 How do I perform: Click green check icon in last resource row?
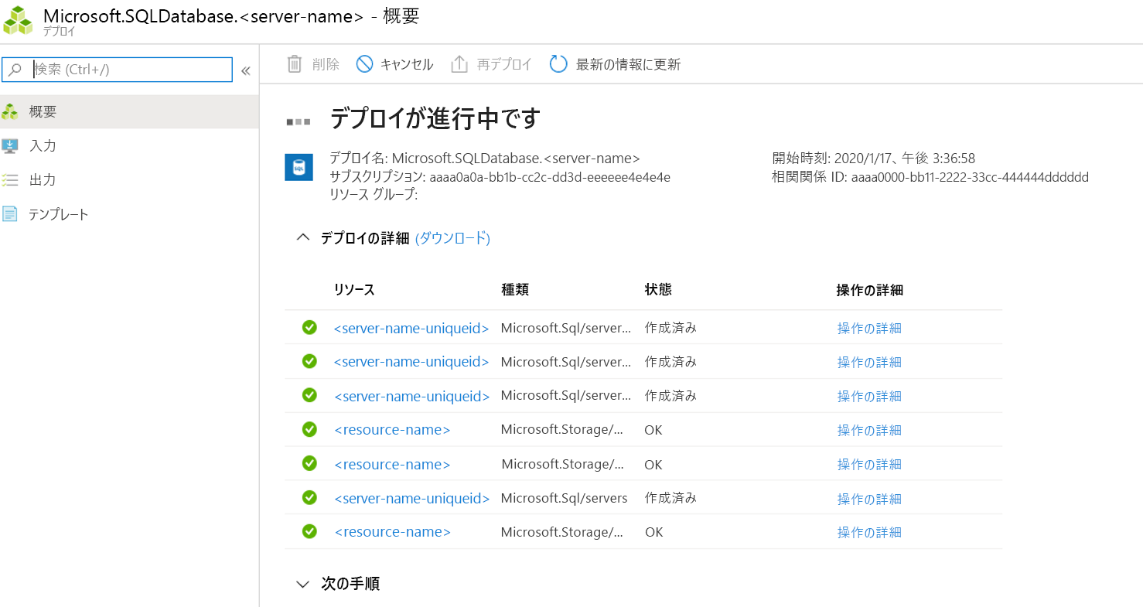click(309, 531)
